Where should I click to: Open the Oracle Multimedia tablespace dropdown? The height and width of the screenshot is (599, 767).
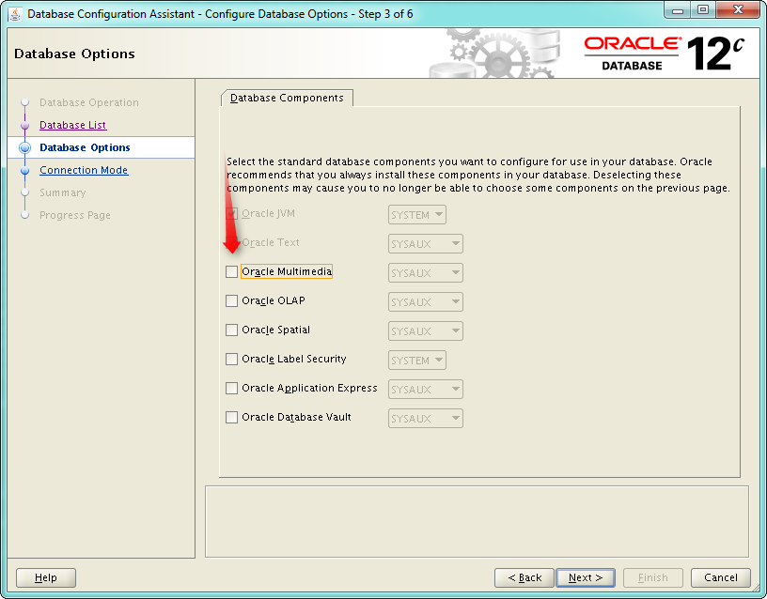[x=426, y=273]
